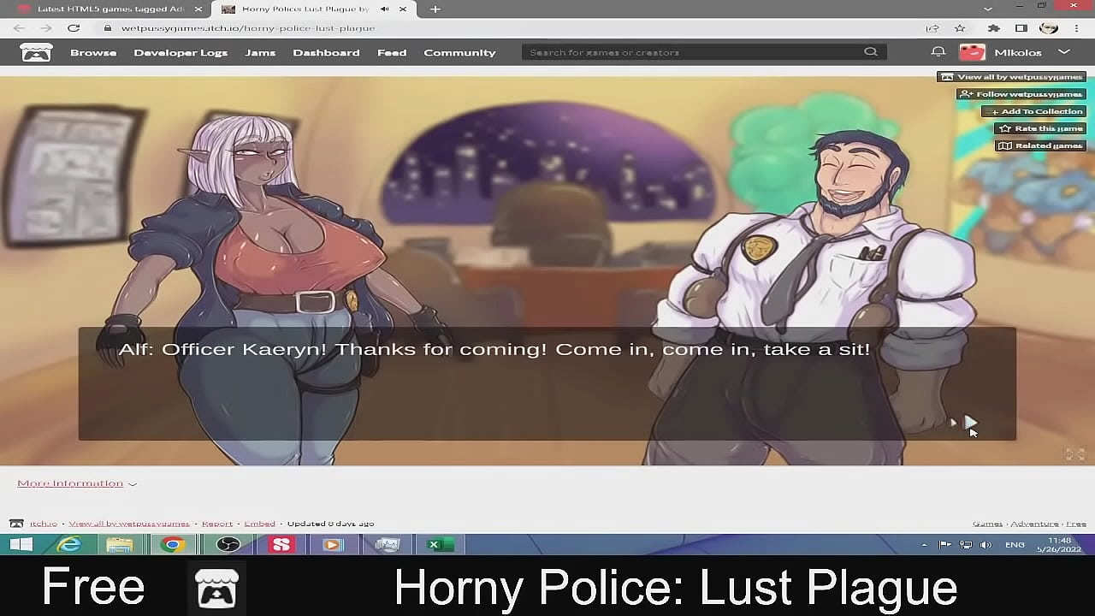The image size is (1095, 616).
Task: Open new browser tab
Action: click(435, 9)
